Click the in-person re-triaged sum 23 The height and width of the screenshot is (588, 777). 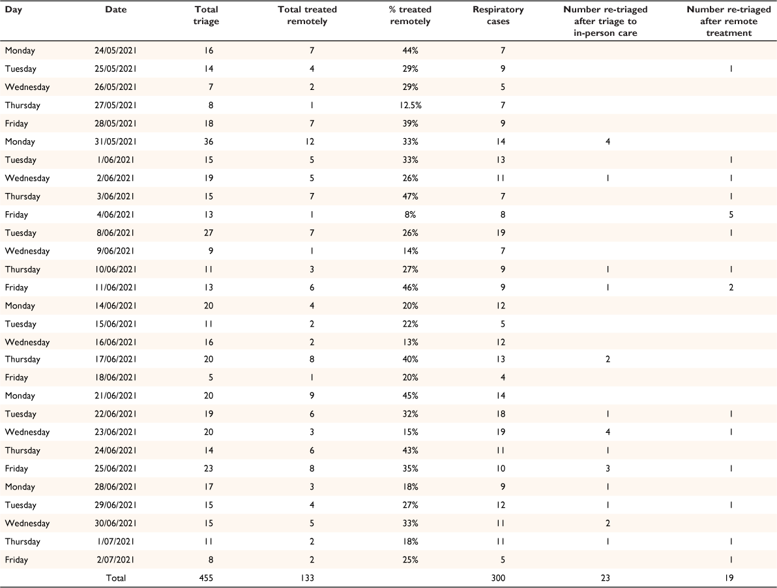[x=606, y=578]
